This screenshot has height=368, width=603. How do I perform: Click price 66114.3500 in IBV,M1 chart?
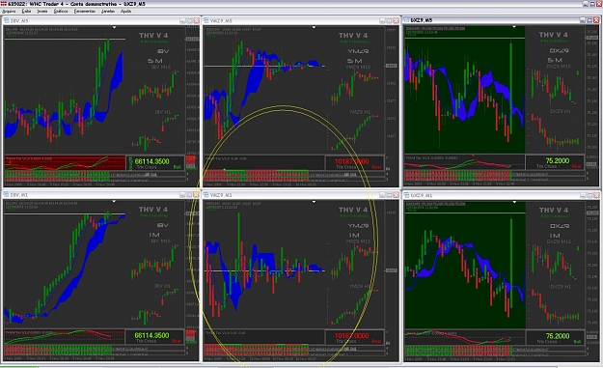(151, 335)
